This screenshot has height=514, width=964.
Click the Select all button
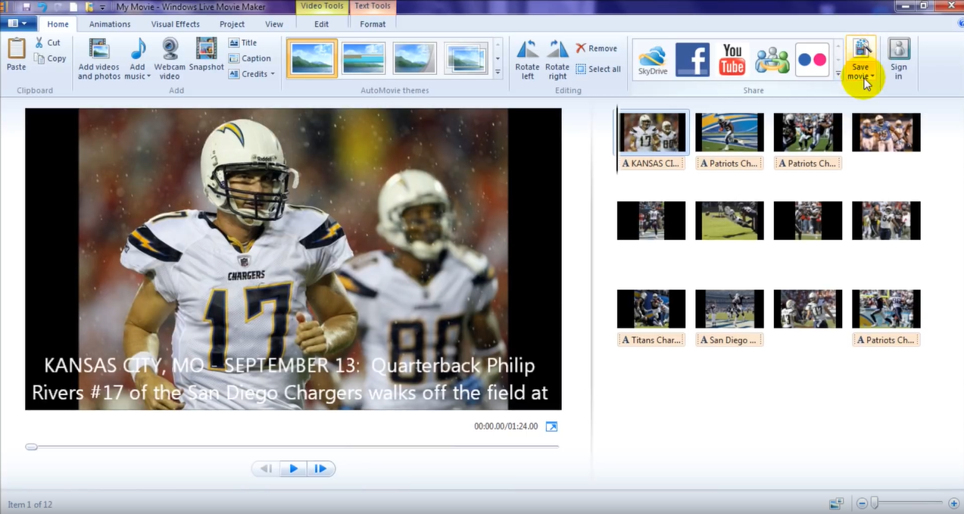(x=597, y=69)
